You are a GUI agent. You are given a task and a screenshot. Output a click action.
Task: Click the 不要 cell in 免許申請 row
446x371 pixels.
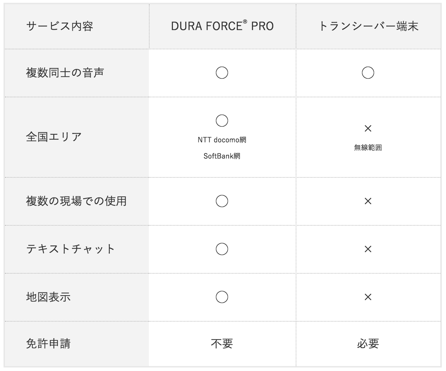coord(222,343)
